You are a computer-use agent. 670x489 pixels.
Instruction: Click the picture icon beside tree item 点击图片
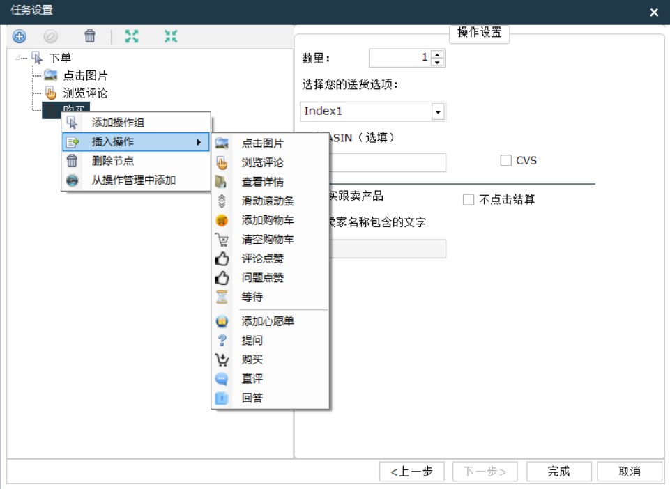(50, 75)
